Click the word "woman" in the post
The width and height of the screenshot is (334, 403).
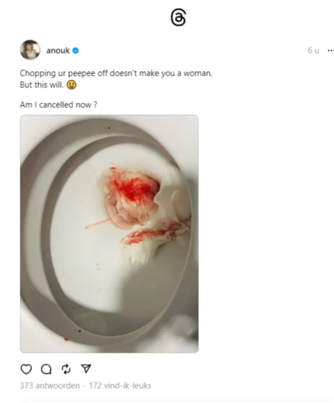point(199,73)
